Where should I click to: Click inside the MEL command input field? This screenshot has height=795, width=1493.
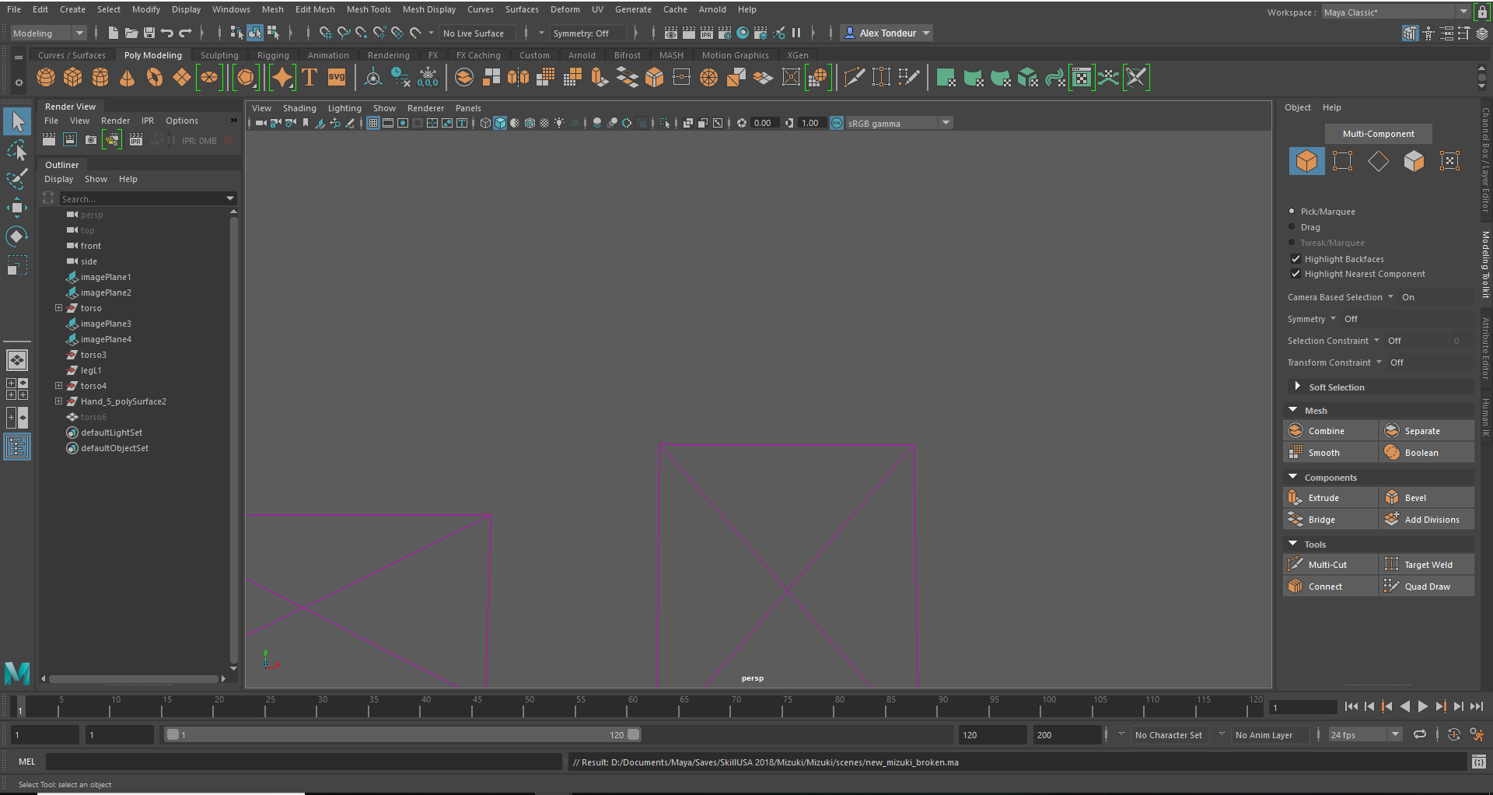click(x=303, y=762)
